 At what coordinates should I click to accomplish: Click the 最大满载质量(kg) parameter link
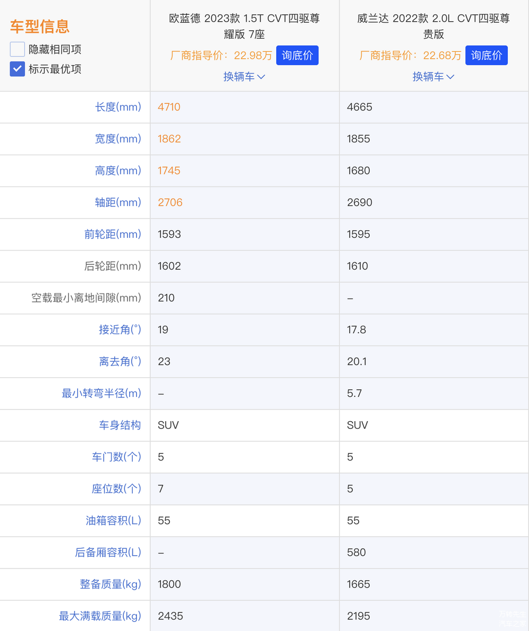tap(100, 616)
